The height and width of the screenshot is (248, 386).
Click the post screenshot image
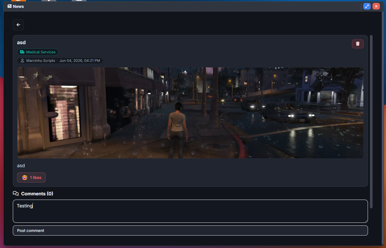[190, 113]
